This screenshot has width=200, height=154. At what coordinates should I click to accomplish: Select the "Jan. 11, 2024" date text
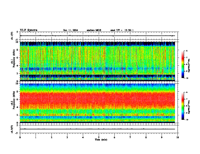pos(70,30)
